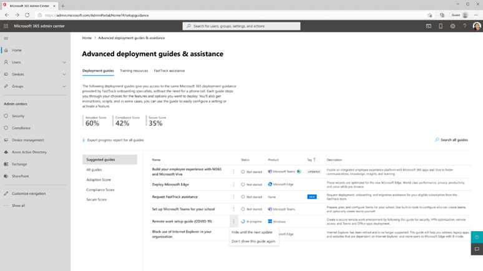
Task: Select Suggested guides in the filter list
Action: pos(110,159)
